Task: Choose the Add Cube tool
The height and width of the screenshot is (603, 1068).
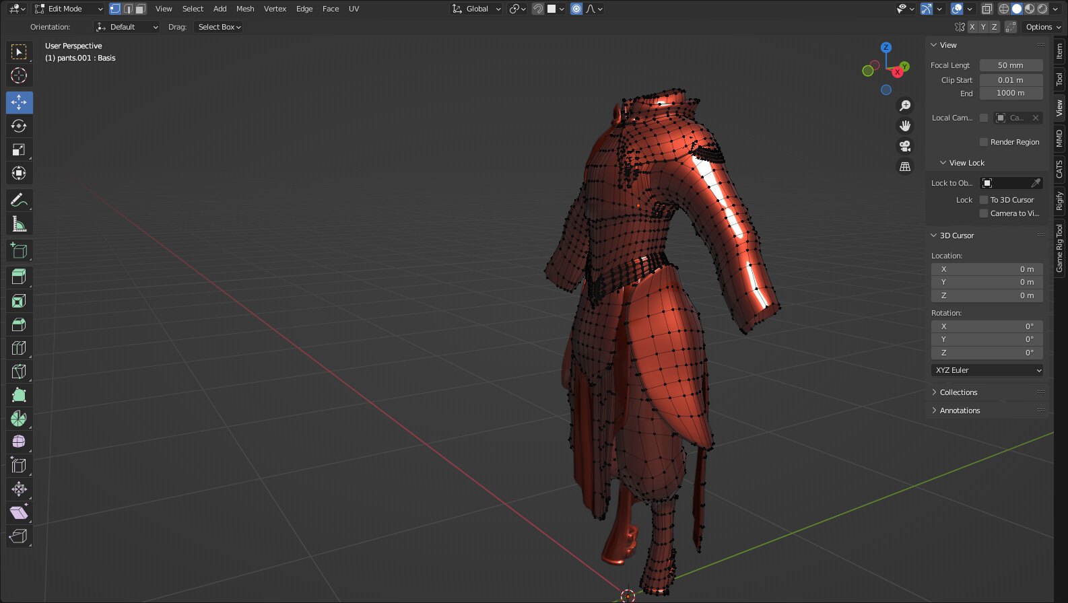Action: coord(19,250)
